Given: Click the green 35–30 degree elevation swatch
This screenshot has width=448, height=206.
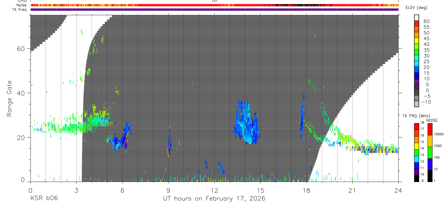Looking at the screenshot, I should (x=417, y=52).
